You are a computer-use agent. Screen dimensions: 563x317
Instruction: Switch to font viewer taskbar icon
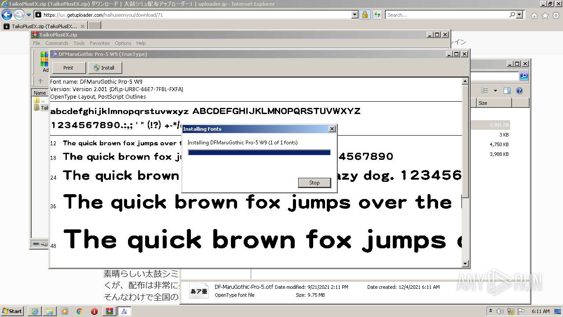point(124,311)
